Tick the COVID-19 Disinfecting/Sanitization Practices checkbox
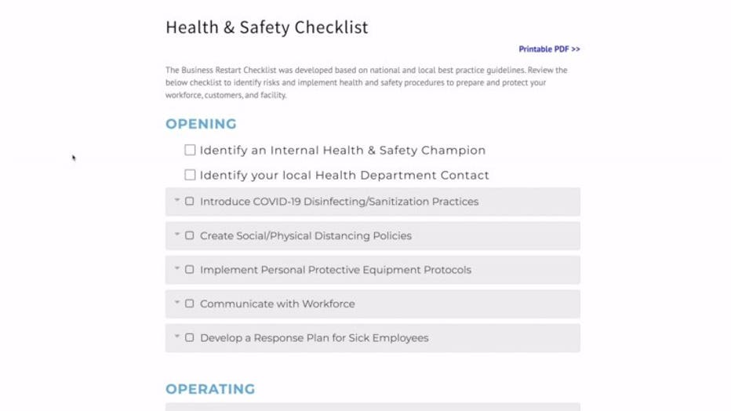731x411 pixels. (x=190, y=202)
